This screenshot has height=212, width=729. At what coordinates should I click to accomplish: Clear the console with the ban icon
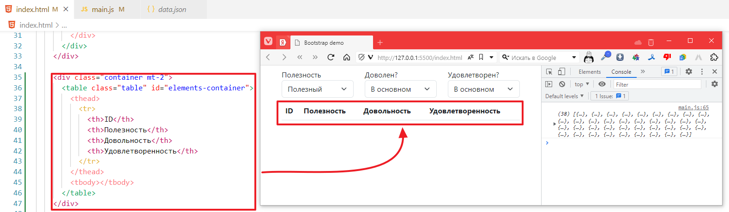(x=562, y=84)
